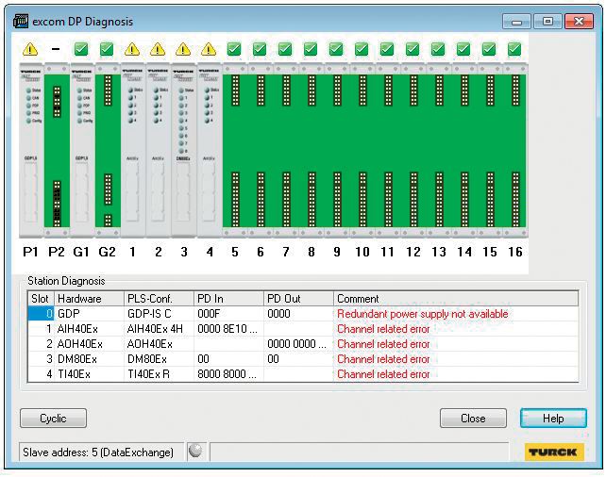Viewport: 606px width, 477px height.
Task: Click the green check icon above slot 13
Action: 438,49
